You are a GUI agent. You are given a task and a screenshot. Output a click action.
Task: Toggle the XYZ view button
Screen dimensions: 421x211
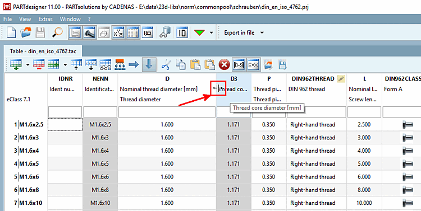click(118, 32)
